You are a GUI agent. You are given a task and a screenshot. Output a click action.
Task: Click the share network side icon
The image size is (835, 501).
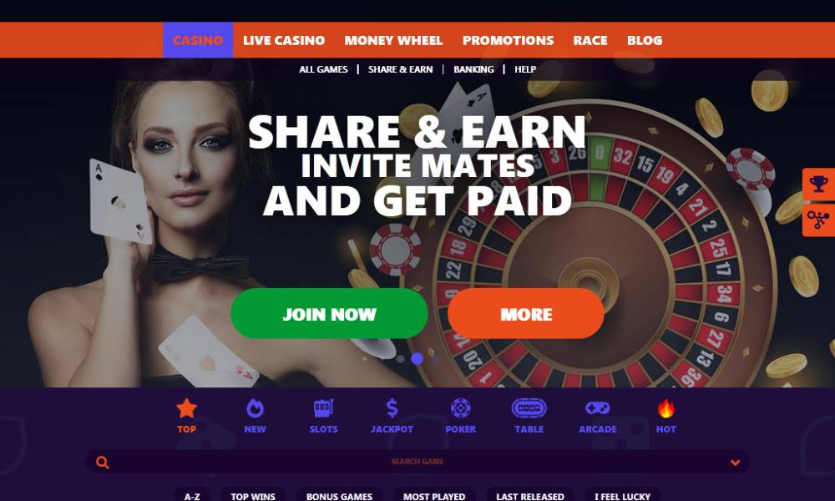click(818, 220)
